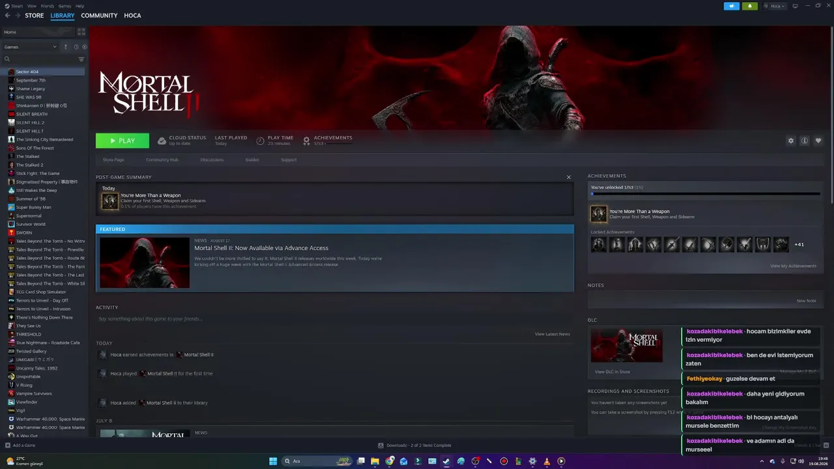Click View My Achievements link
834x469 pixels.
pos(793,266)
